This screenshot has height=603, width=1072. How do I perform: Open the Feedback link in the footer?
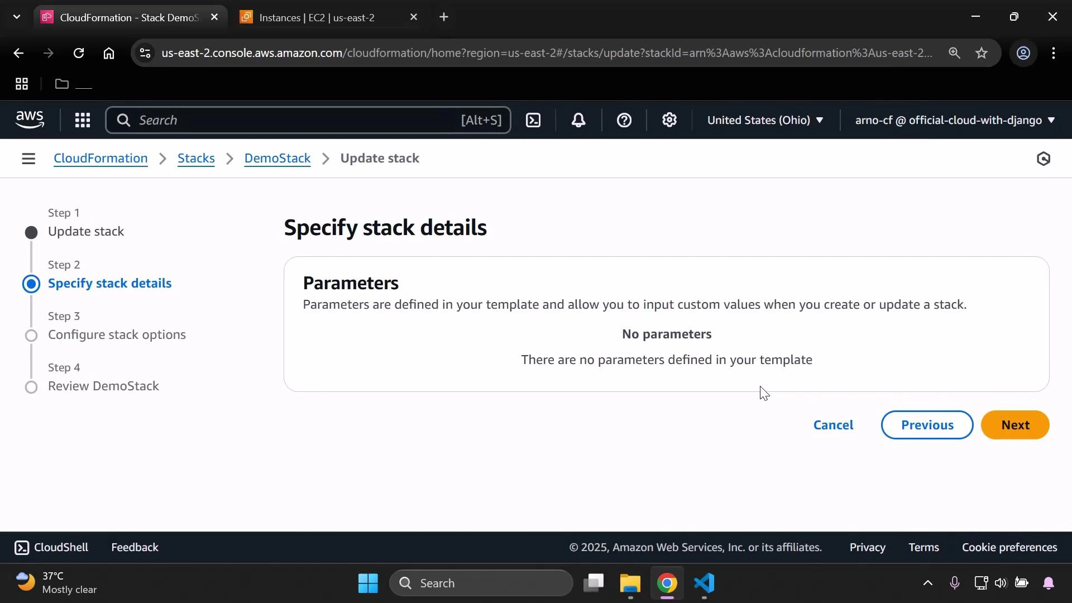point(135,548)
